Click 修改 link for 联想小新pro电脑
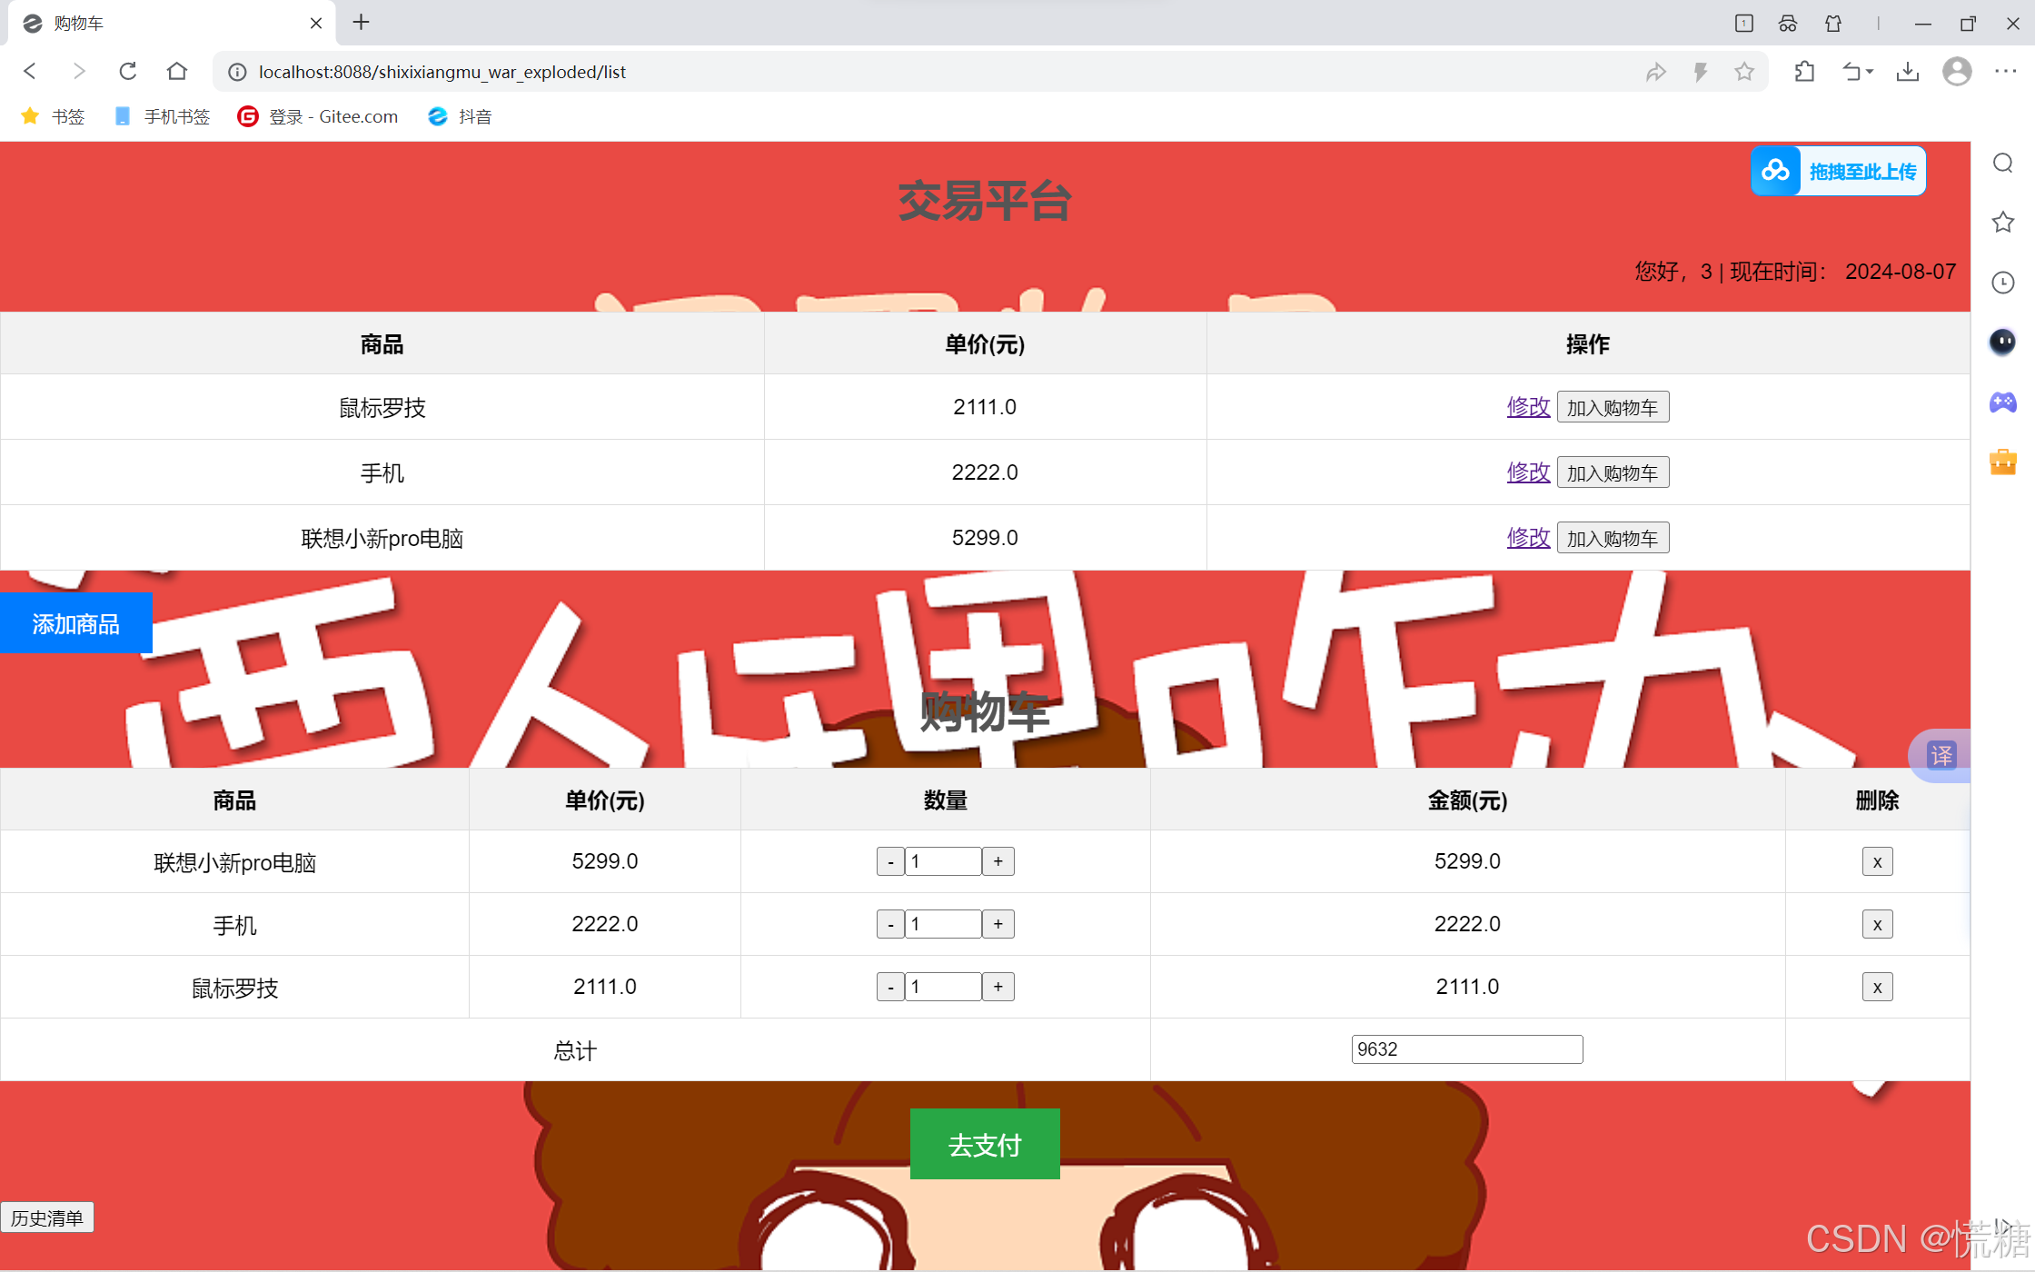The image size is (2035, 1272). click(x=1528, y=537)
